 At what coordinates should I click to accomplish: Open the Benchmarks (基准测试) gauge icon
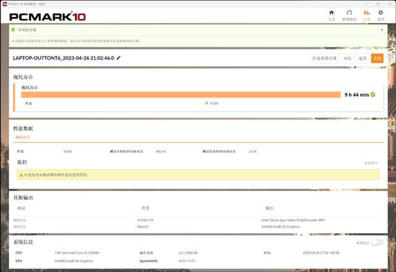pos(349,12)
